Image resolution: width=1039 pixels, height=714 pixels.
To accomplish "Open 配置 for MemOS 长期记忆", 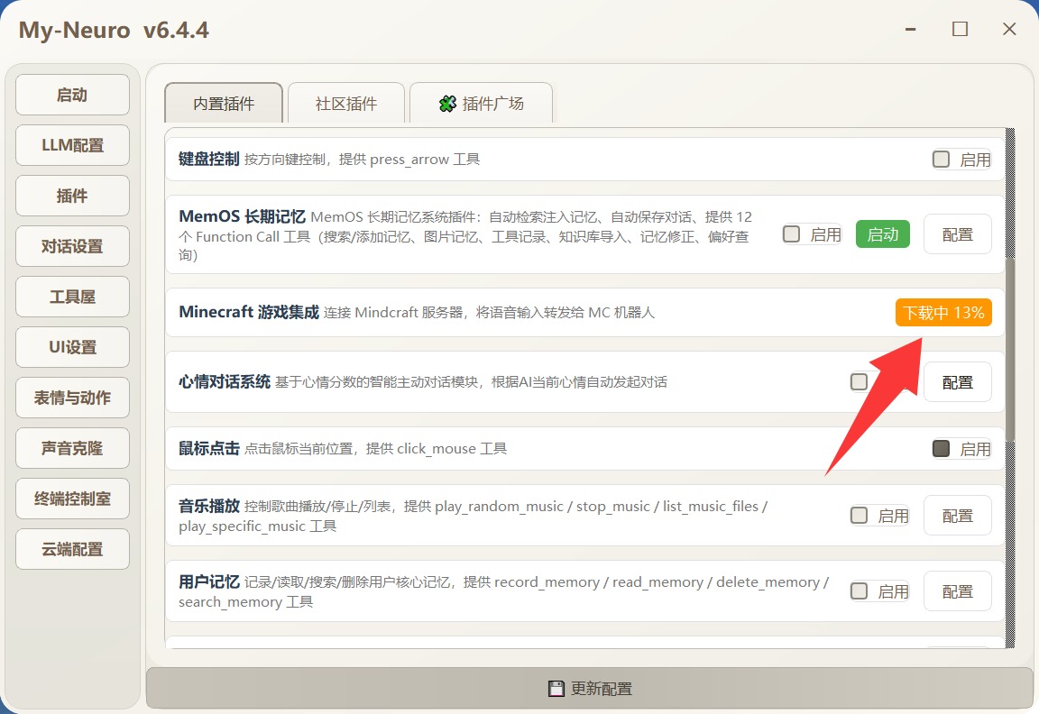I will [x=957, y=234].
